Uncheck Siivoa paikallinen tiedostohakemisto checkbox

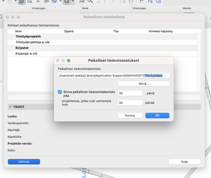60,92
